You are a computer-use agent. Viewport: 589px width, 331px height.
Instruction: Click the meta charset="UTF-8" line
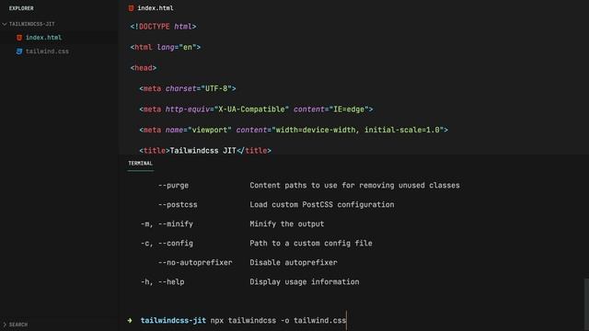[x=188, y=88]
